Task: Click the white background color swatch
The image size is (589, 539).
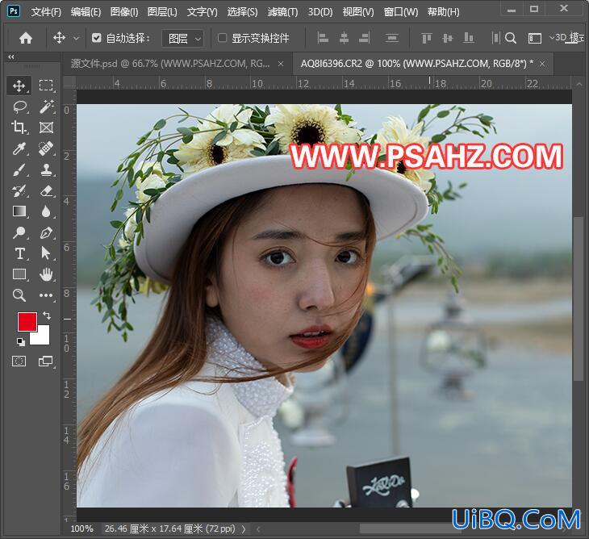Action: click(43, 337)
